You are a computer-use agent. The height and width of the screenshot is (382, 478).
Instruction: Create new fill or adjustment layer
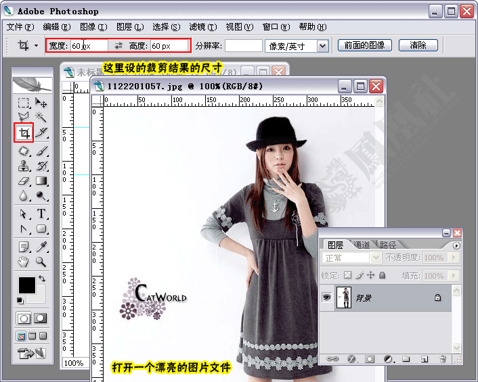click(x=389, y=359)
